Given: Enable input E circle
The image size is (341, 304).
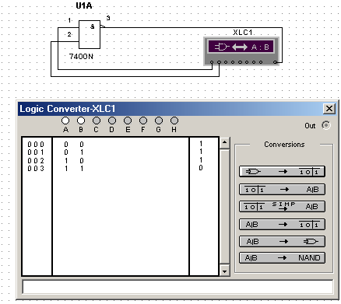Looking at the screenshot, I should [128, 121].
